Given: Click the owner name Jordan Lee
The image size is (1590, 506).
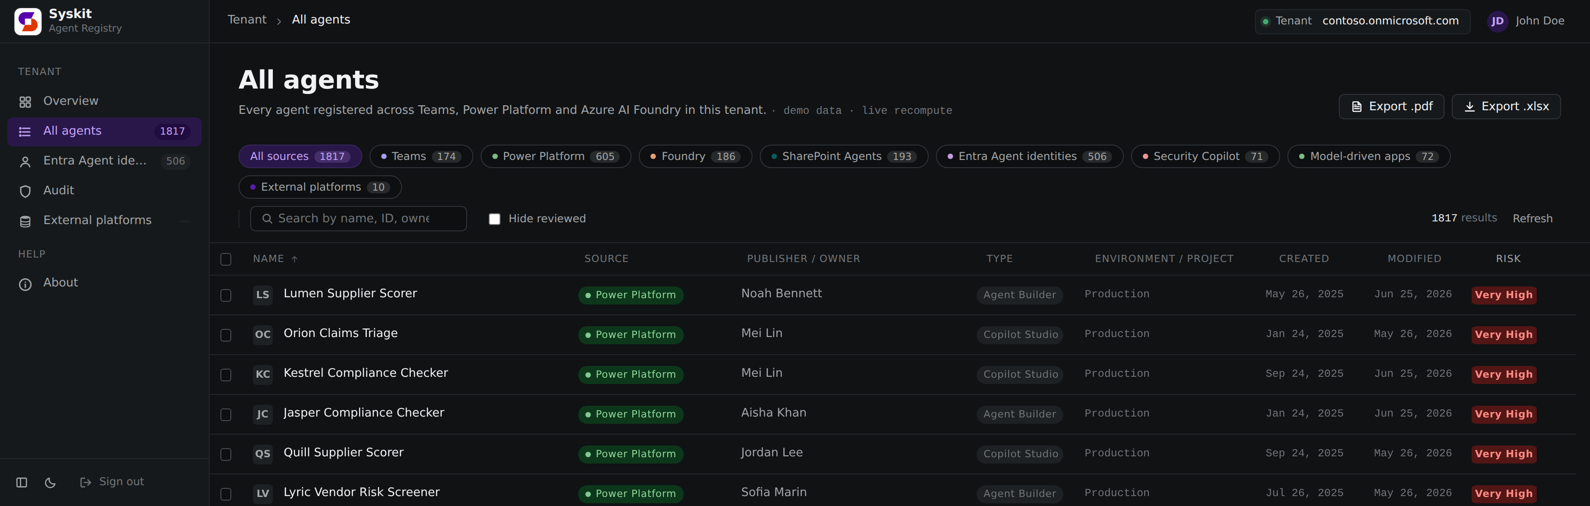Looking at the screenshot, I should (772, 453).
